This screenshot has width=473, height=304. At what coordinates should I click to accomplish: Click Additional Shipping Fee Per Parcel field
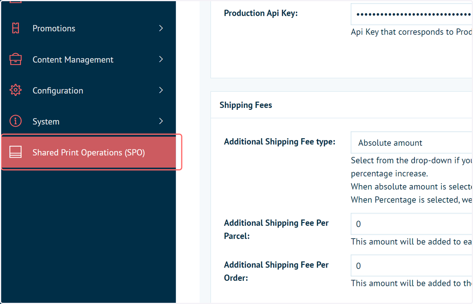[412, 224]
